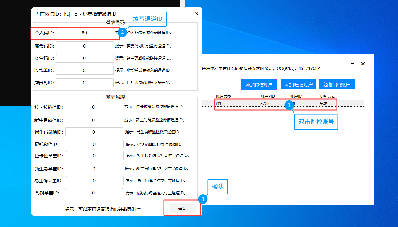Minimize the account monitor window
398x227 pixels.
click(x=353, y=64)
